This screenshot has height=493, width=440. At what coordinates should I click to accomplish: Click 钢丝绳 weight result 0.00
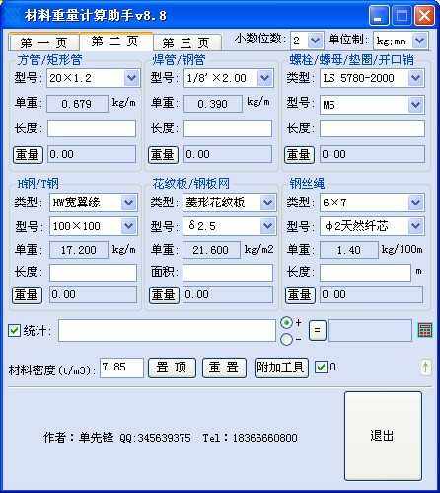(x=372, y=294)
